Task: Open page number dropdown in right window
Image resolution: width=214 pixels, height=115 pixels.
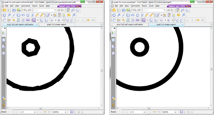Action: point(144,112)
